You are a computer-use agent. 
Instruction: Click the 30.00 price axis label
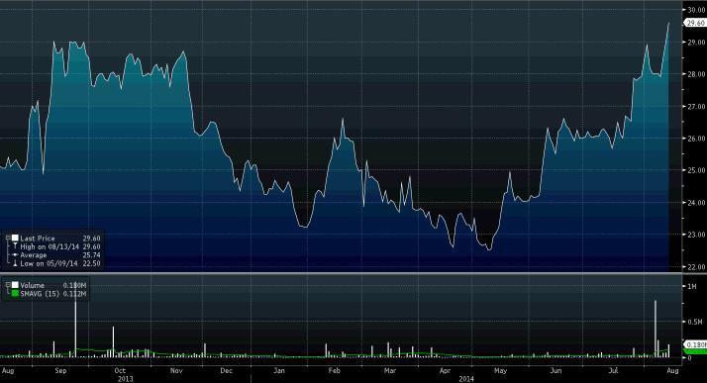(697, 10)
